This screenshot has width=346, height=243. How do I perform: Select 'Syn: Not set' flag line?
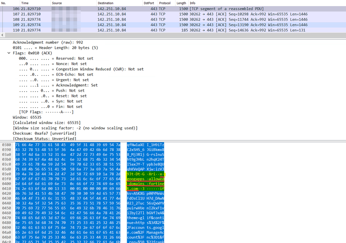[x=51, y=101]
